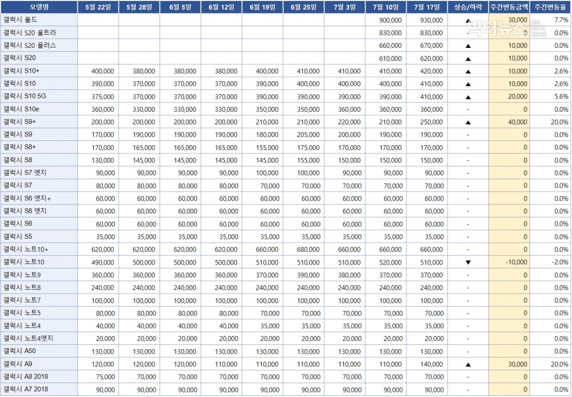
Task: Click the 610,000 cell for 갤럭시 S20
Action: pyautogui.click(x=390, y=59)
